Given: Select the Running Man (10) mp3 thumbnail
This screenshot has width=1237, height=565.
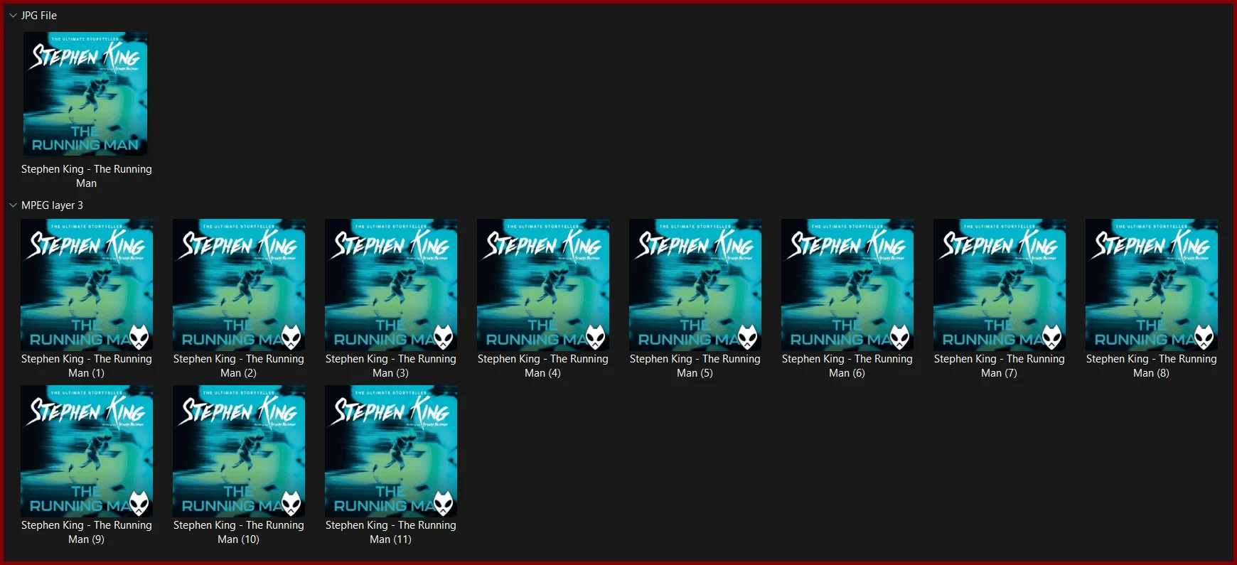Looking at the screenshot, I should point(239,451).
